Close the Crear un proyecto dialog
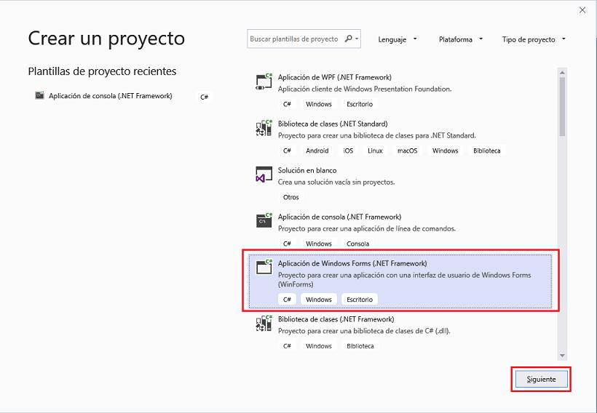The height and width of the screenshot is (413, 597). pos(582,10)
